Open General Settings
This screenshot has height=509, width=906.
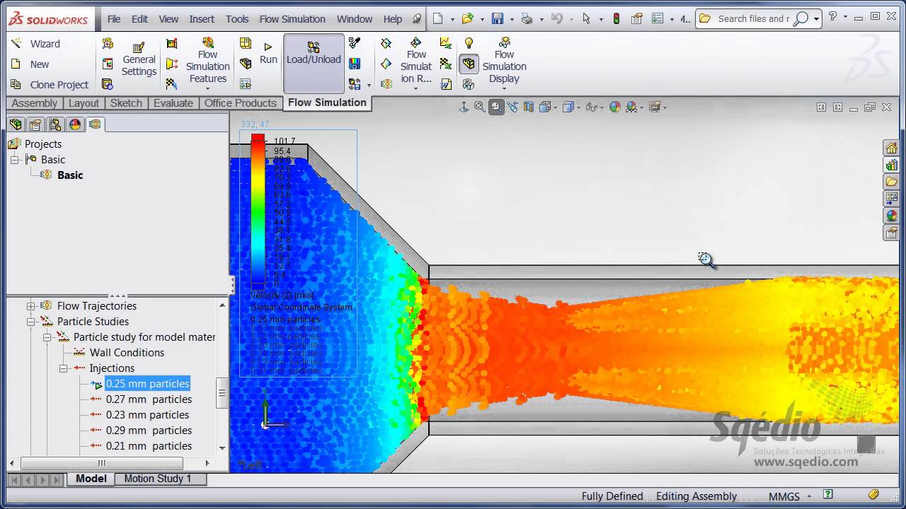pyautogui.click(x=139, y=59)
